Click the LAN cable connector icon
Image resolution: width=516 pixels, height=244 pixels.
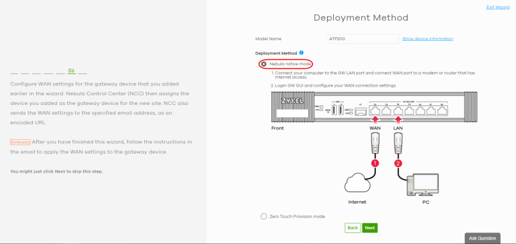coord(399,145)
